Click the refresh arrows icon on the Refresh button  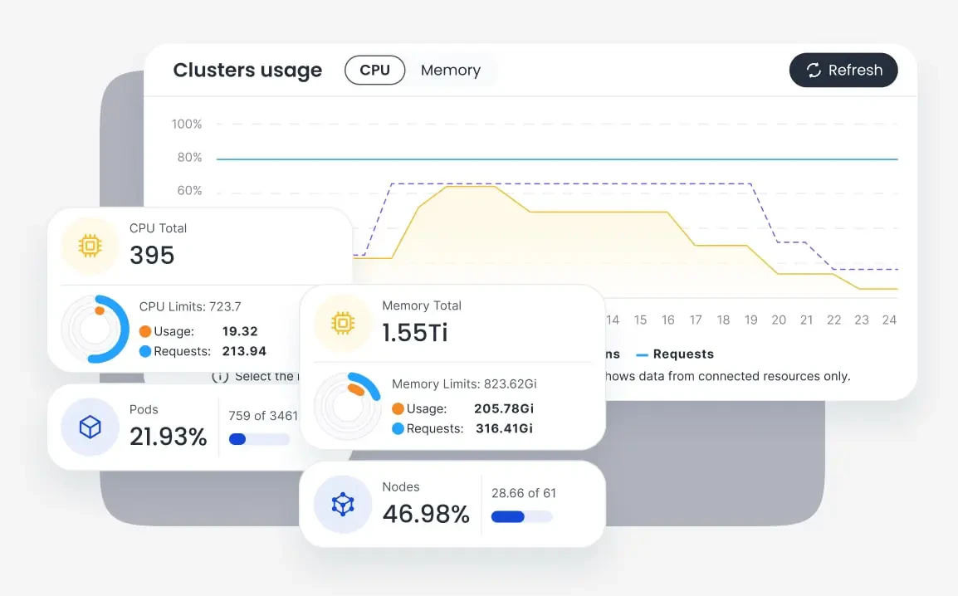814,71
